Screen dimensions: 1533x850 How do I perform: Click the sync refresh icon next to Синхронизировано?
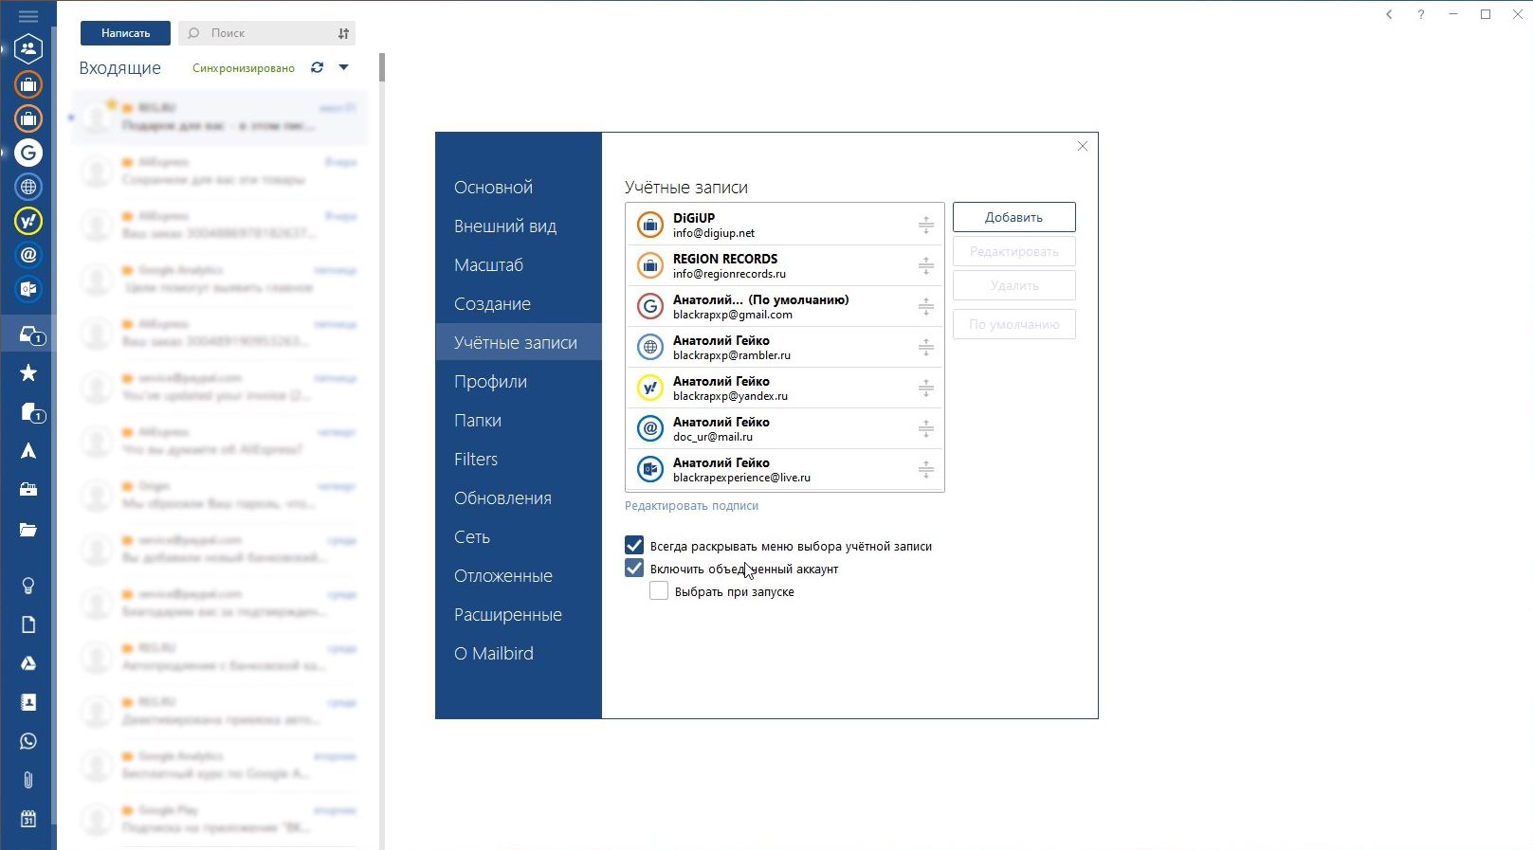point(317,67)
